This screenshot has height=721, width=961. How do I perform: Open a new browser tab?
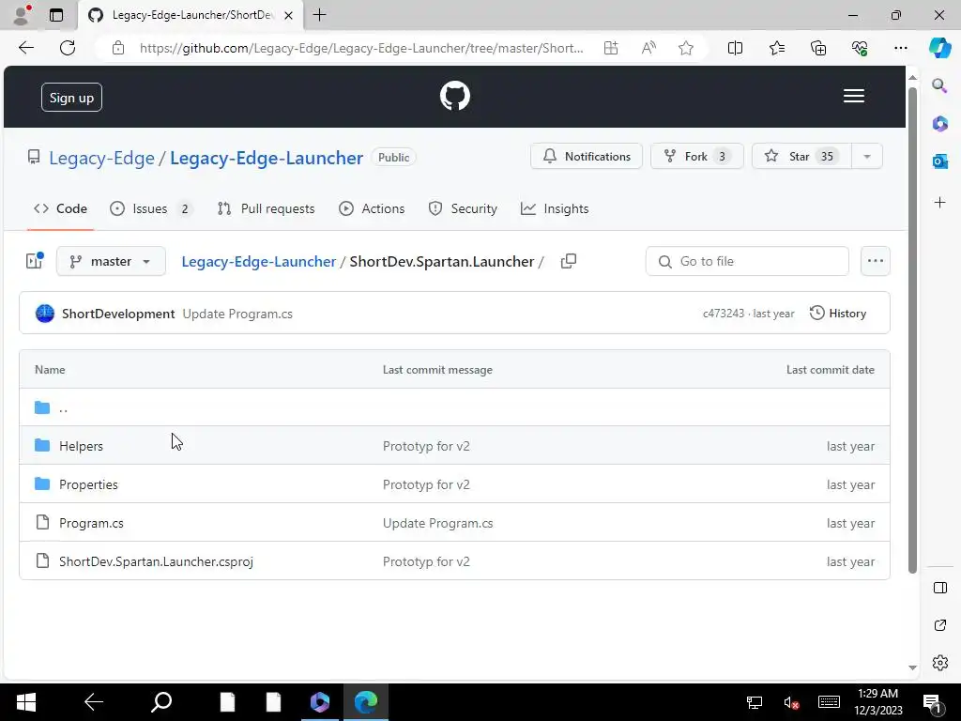[x=319, y=15]
